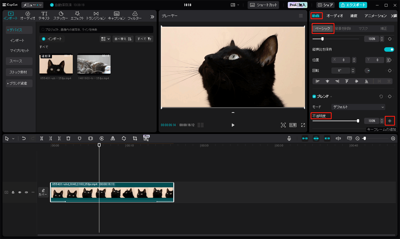
Task: Open the 並べ替え sort dropdown
Action: point(123,39)
